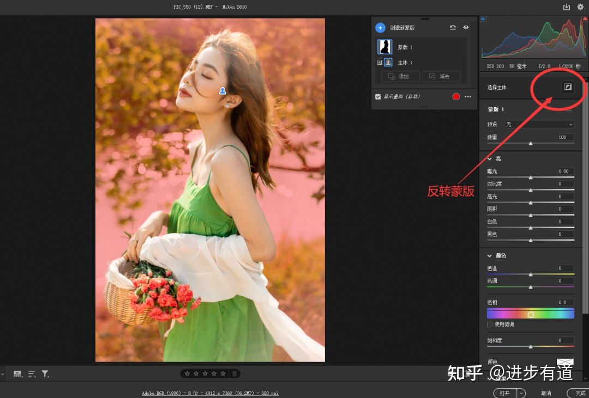Set rating to five stars

click(223, 373)
